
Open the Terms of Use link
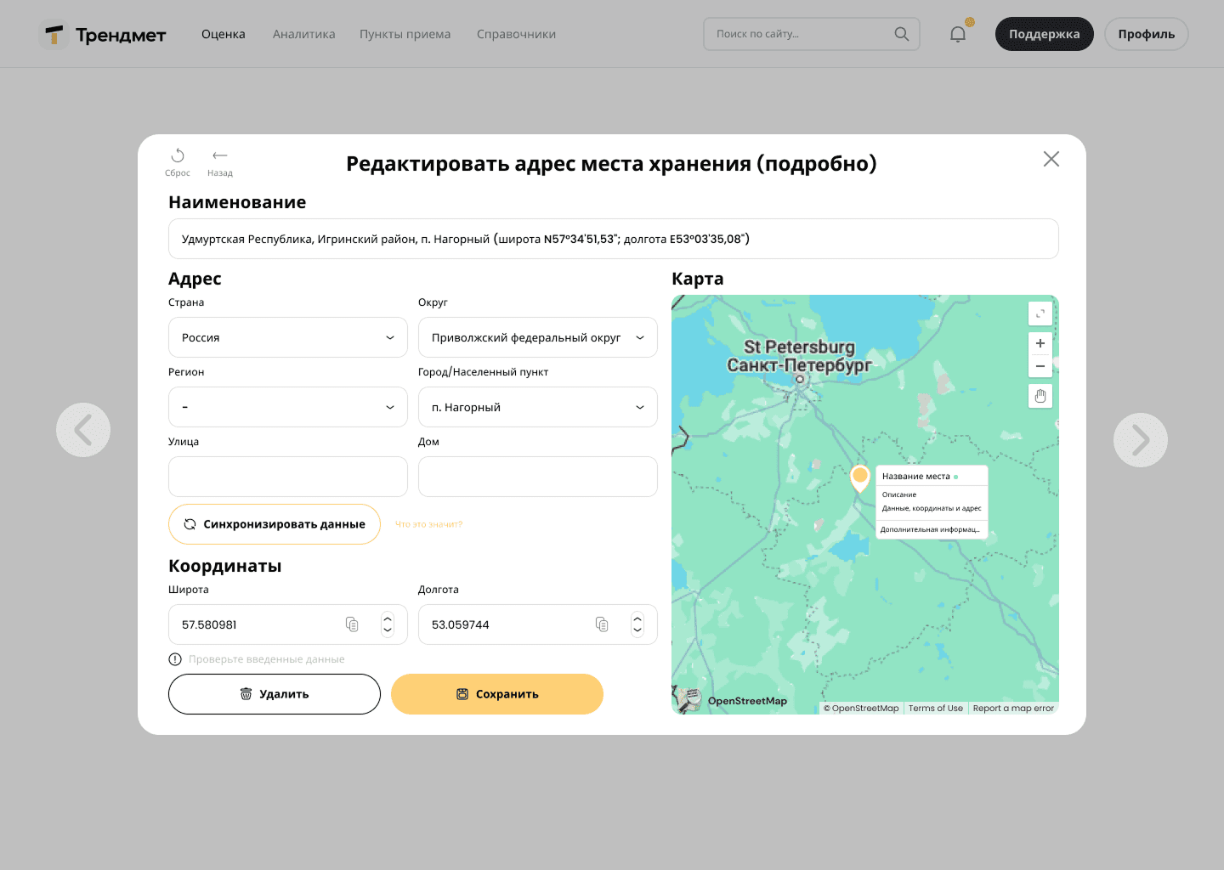936,708
